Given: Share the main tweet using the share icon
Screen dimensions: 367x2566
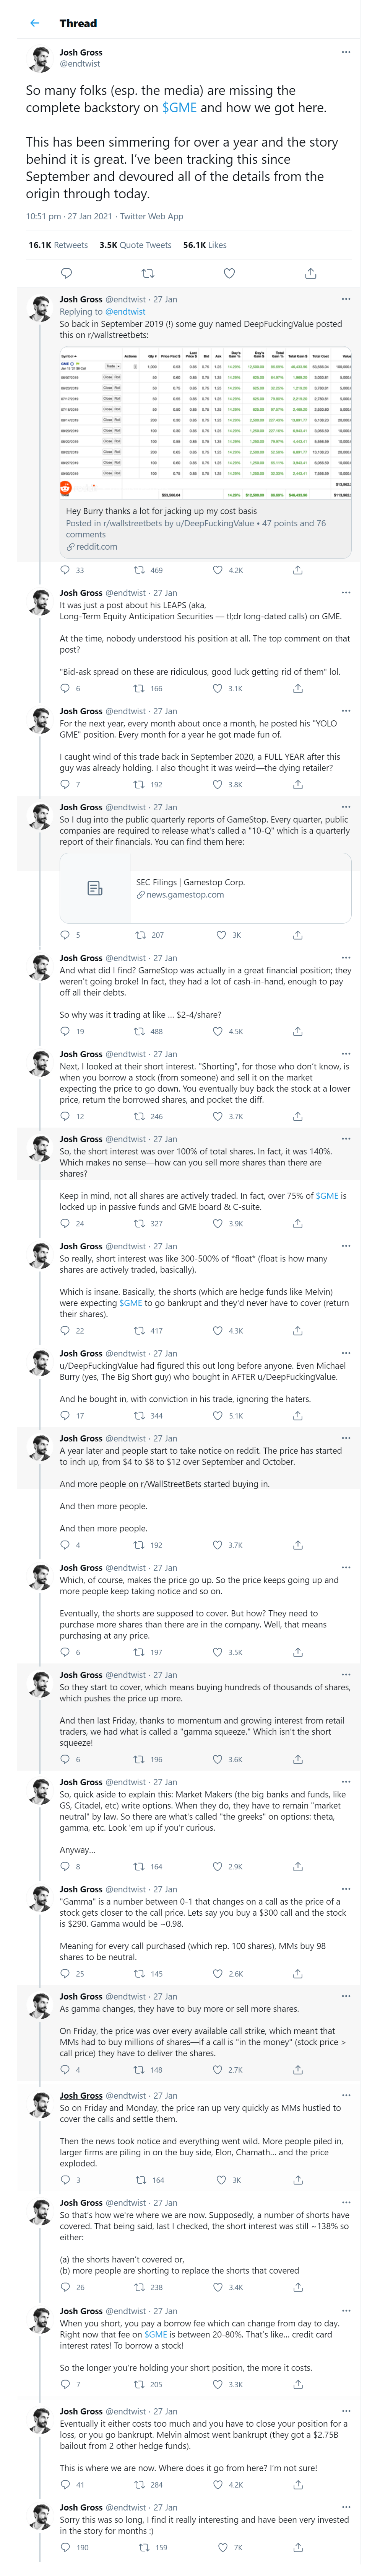Looking at the screenshot, I should click(x=310, y=273).
